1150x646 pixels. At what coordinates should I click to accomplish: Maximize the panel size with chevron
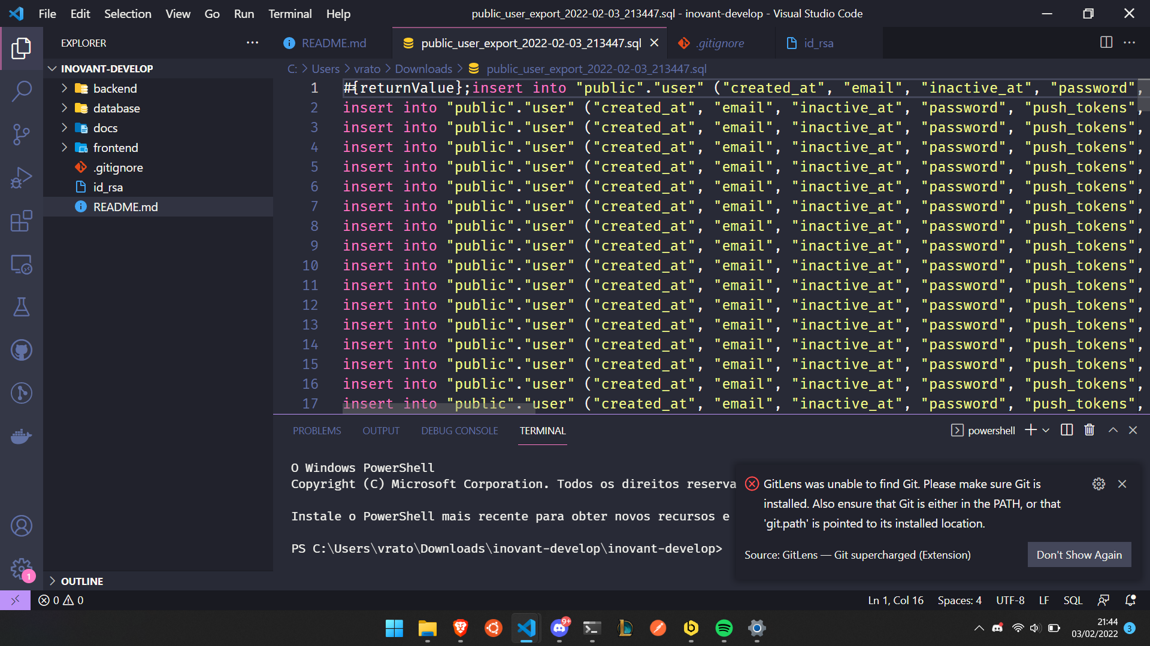[x=1113, y=430]
